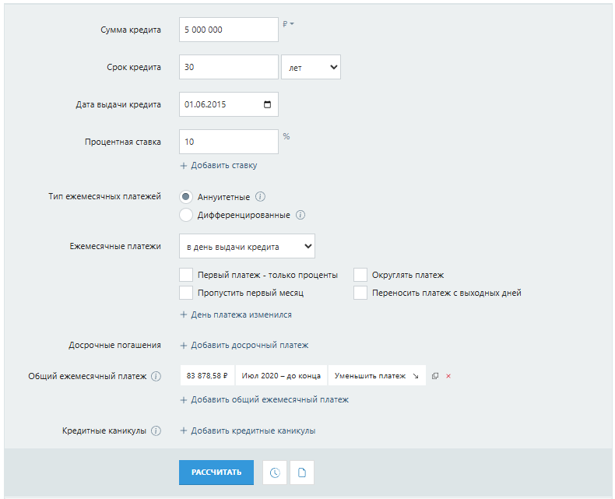Show info for Общий ежемесячный платеж
This screenshot has width=615, height=499.
pos(156,376)
